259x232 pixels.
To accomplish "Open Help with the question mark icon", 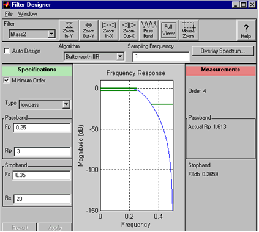I will 246,31.
